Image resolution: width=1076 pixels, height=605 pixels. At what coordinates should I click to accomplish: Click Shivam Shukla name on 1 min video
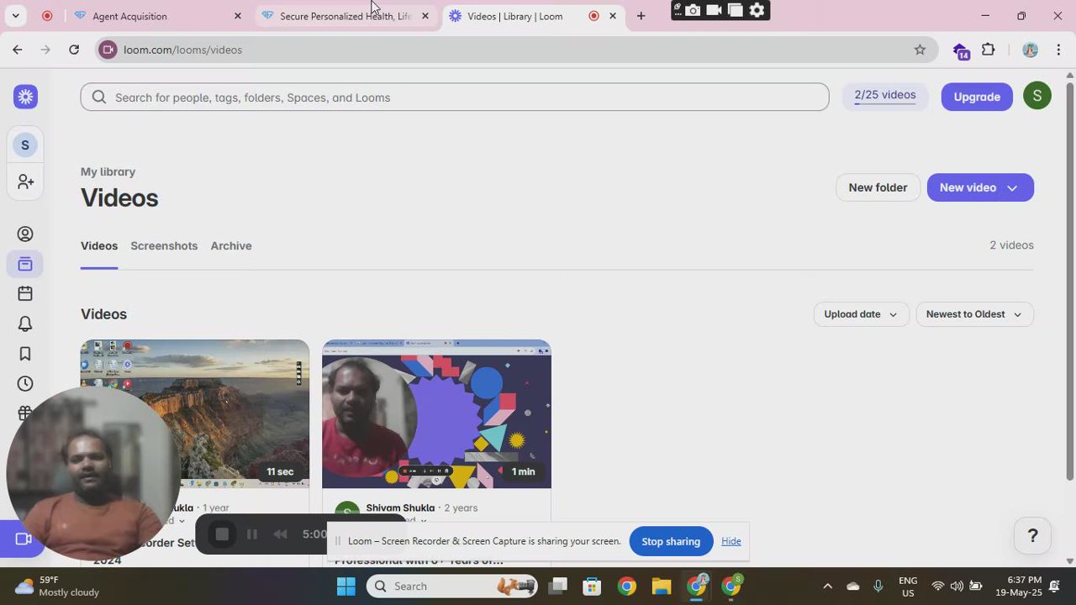pos(400,508)
